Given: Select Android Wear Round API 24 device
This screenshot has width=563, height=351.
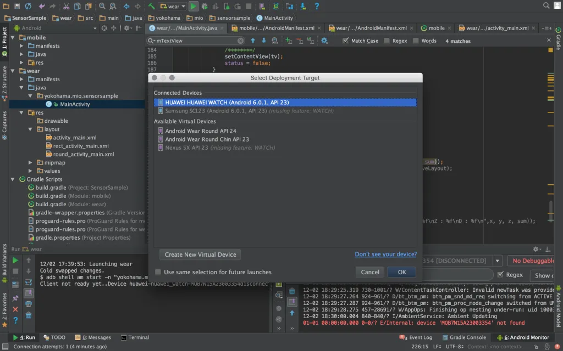Looking at the screenshot, I should pyautogui.click(x=201, y=131).
